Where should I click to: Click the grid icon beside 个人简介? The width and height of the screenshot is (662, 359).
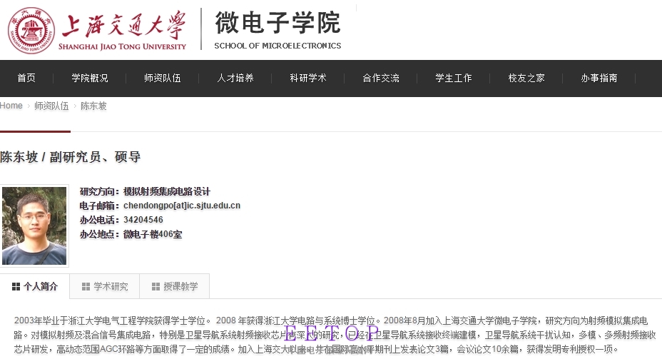tap(16, 287)
